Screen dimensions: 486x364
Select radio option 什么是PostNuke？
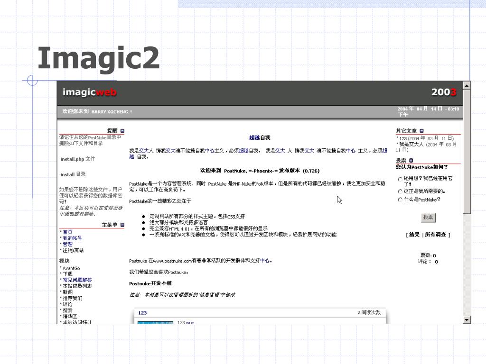400,200
